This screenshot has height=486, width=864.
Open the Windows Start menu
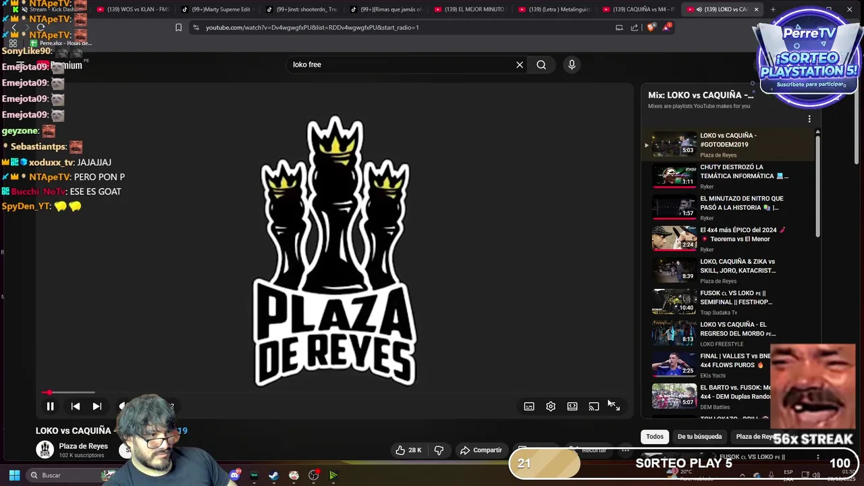14,475
